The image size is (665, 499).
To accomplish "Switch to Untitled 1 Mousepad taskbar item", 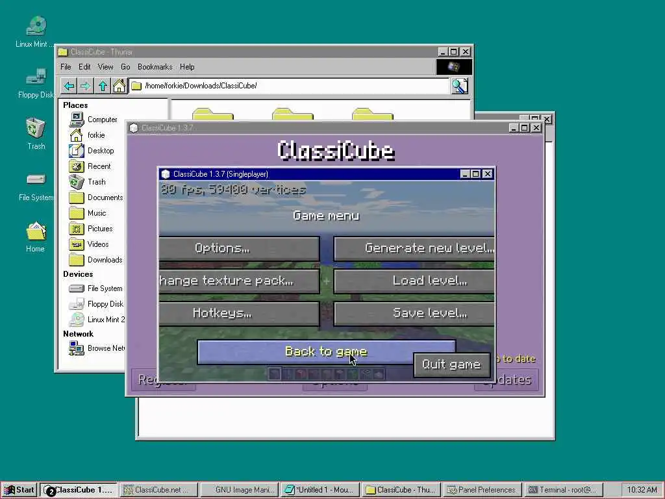I will click(320, 490).
